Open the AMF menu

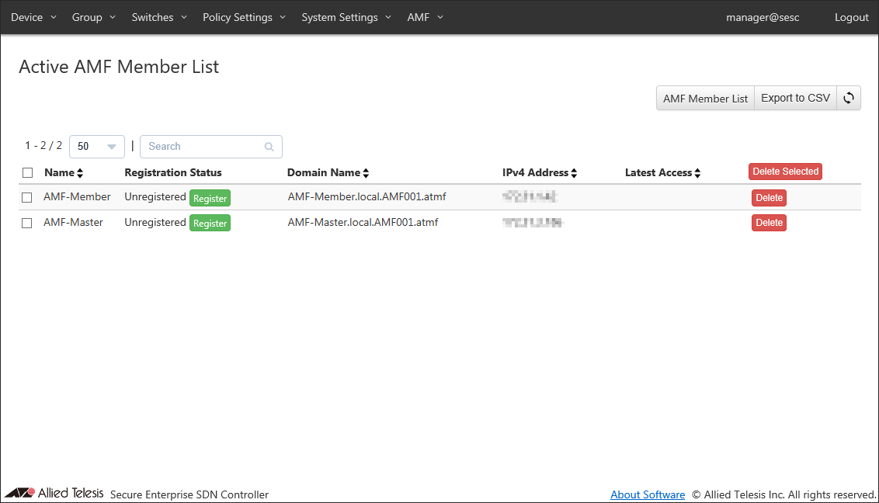(425, 17)
